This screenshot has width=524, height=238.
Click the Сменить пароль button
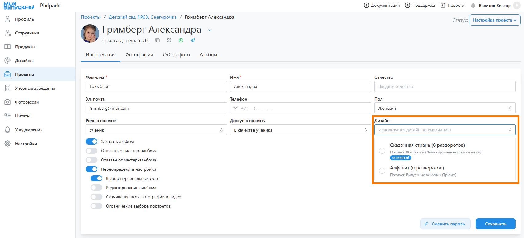click(445, 224)
